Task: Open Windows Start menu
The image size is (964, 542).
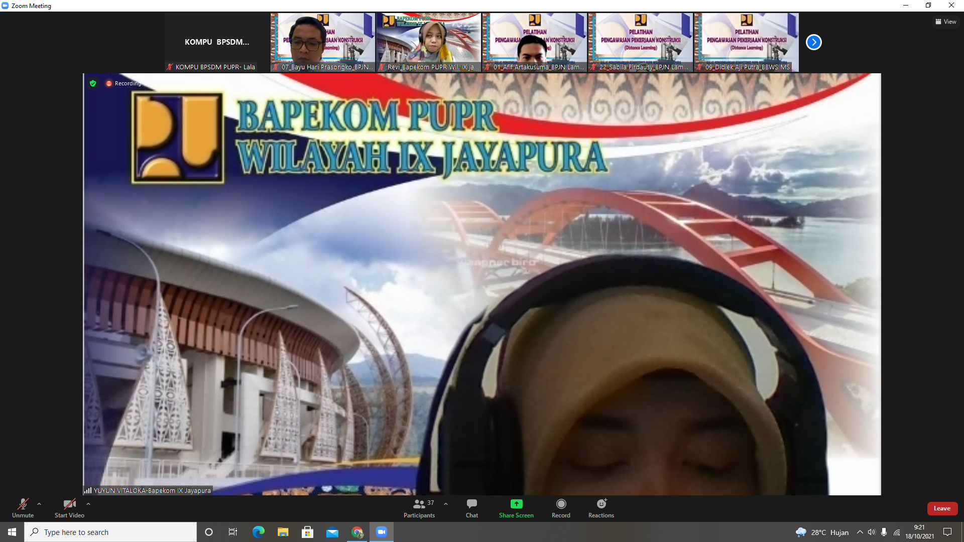Action: (12, 532)
